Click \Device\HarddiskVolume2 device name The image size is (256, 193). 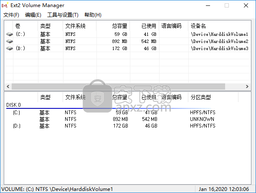coord(220,41)
